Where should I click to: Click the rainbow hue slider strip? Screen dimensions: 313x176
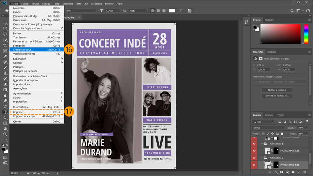pos(306,34)
